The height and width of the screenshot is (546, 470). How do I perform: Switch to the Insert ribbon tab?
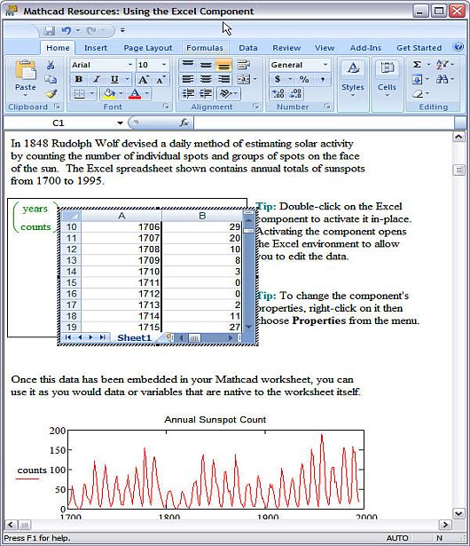pos(95,48)
